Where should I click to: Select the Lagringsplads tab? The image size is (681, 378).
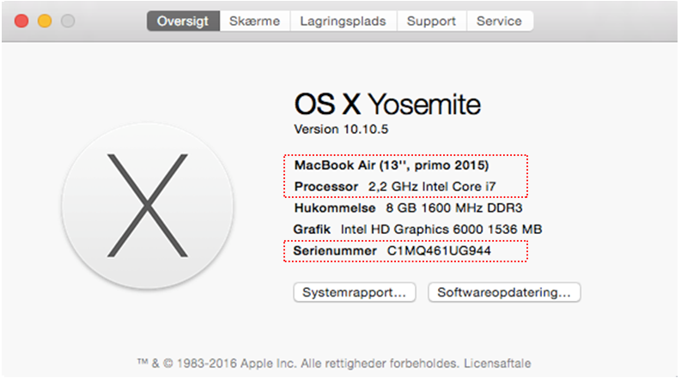coord(343,21)
